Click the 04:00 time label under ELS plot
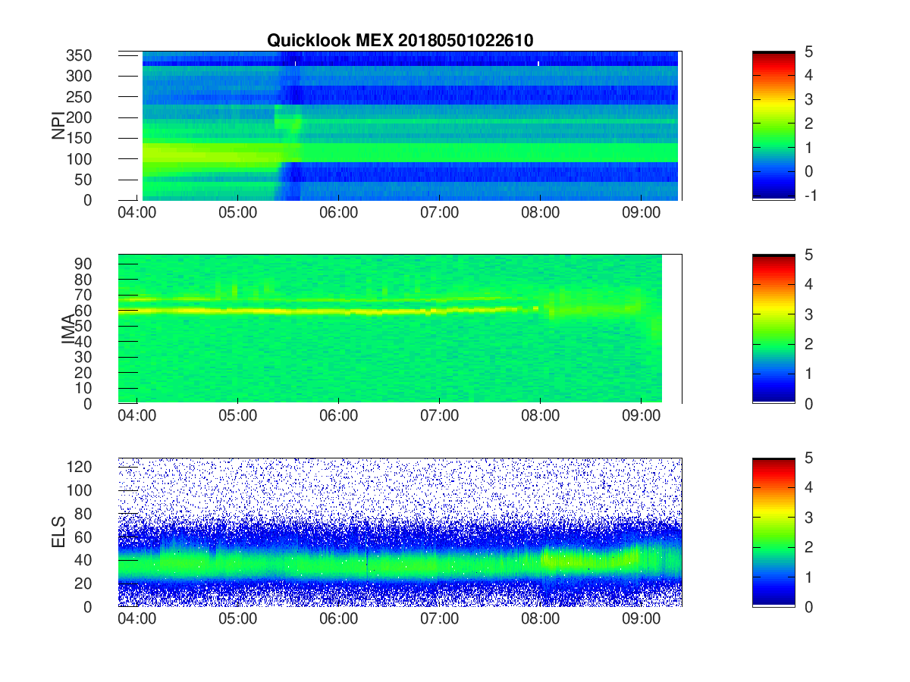The width and height of the screenshot is (910, 682). point(137,619)
